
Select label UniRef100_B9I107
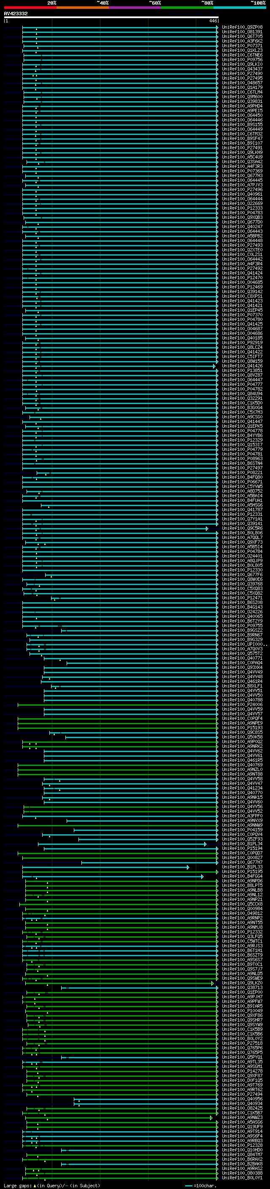[x=242, y=143]
